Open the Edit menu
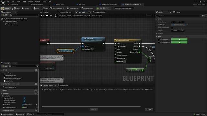 13,1
